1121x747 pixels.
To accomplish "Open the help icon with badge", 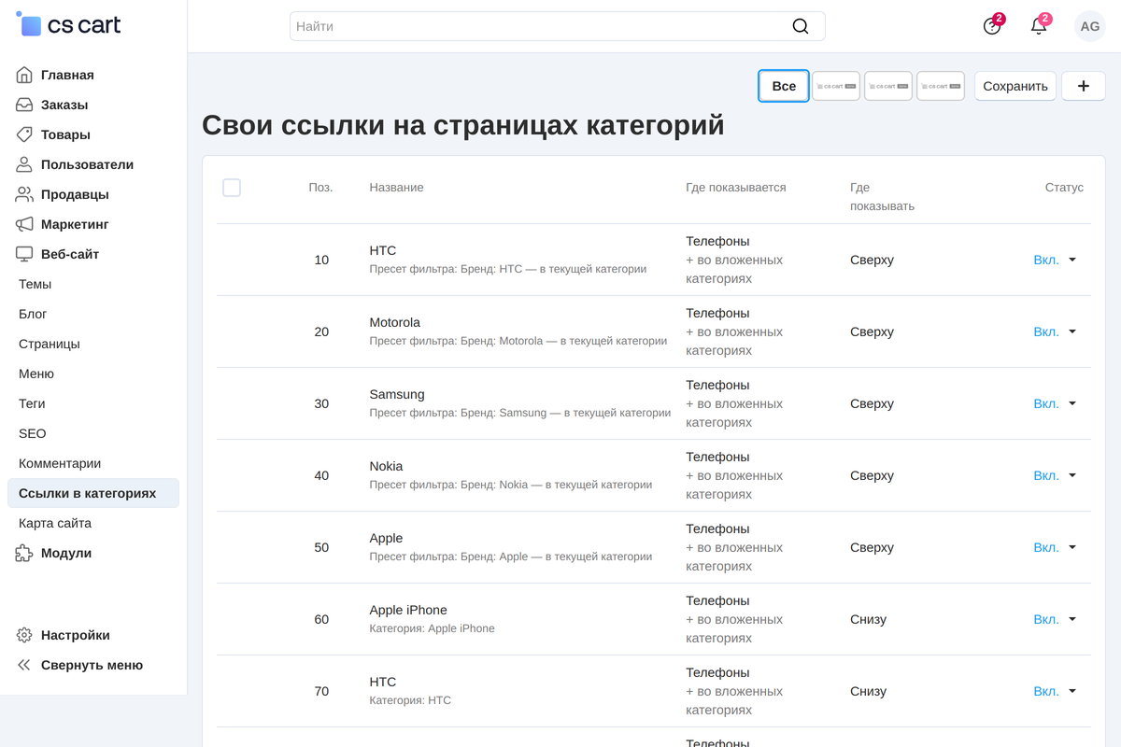I will [x=992, y=26].
